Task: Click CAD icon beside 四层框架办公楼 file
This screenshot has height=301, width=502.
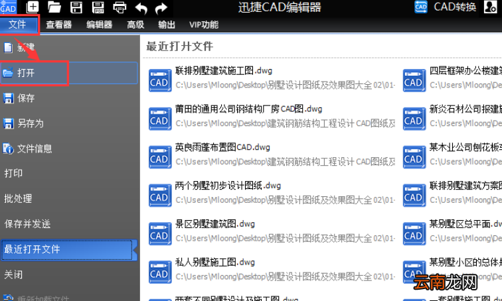Action: click(x=414, y=80)
